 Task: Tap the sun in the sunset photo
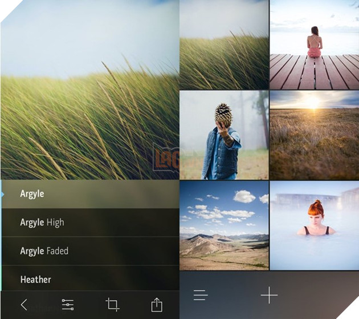click(313, 102)
